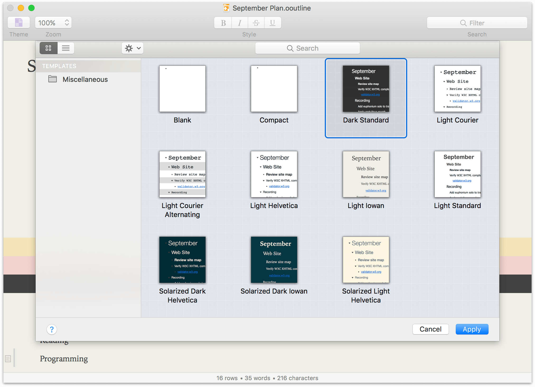The width and height of the screenshot is (535, 387).
Task: Click the template Search box
Action: tap(309, 48)
